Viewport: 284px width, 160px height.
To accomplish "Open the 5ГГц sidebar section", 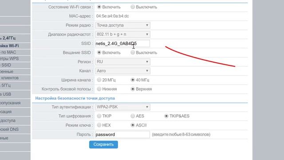I will pyautogui.click(x=15, y=85).
